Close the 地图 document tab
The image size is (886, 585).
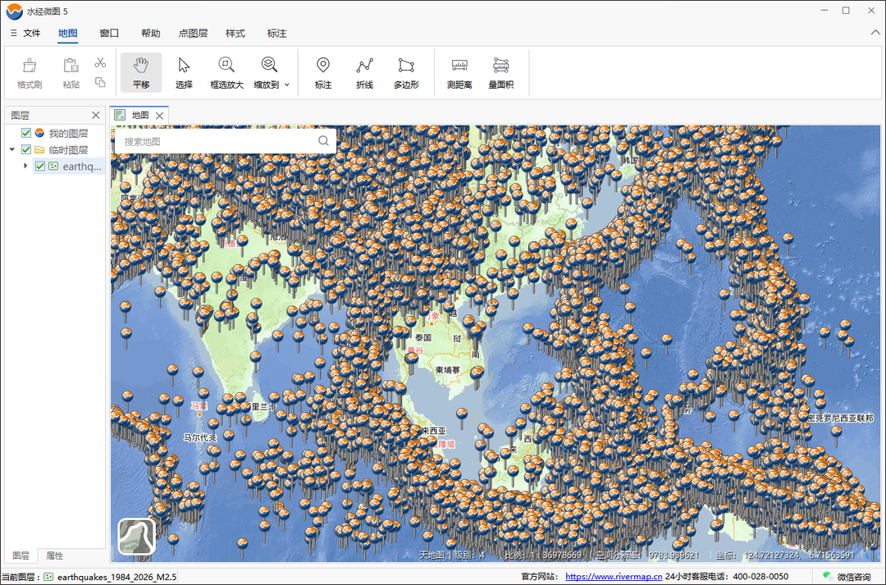(160, 116)
